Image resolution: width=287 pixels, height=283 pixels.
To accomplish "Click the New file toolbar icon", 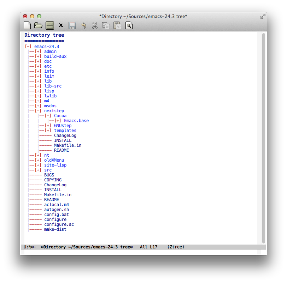I will click(x=27, y=25).
